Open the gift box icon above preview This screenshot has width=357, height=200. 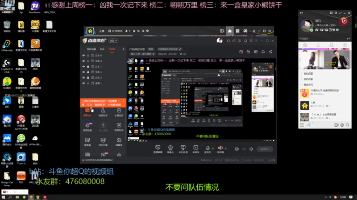(241, 52)
